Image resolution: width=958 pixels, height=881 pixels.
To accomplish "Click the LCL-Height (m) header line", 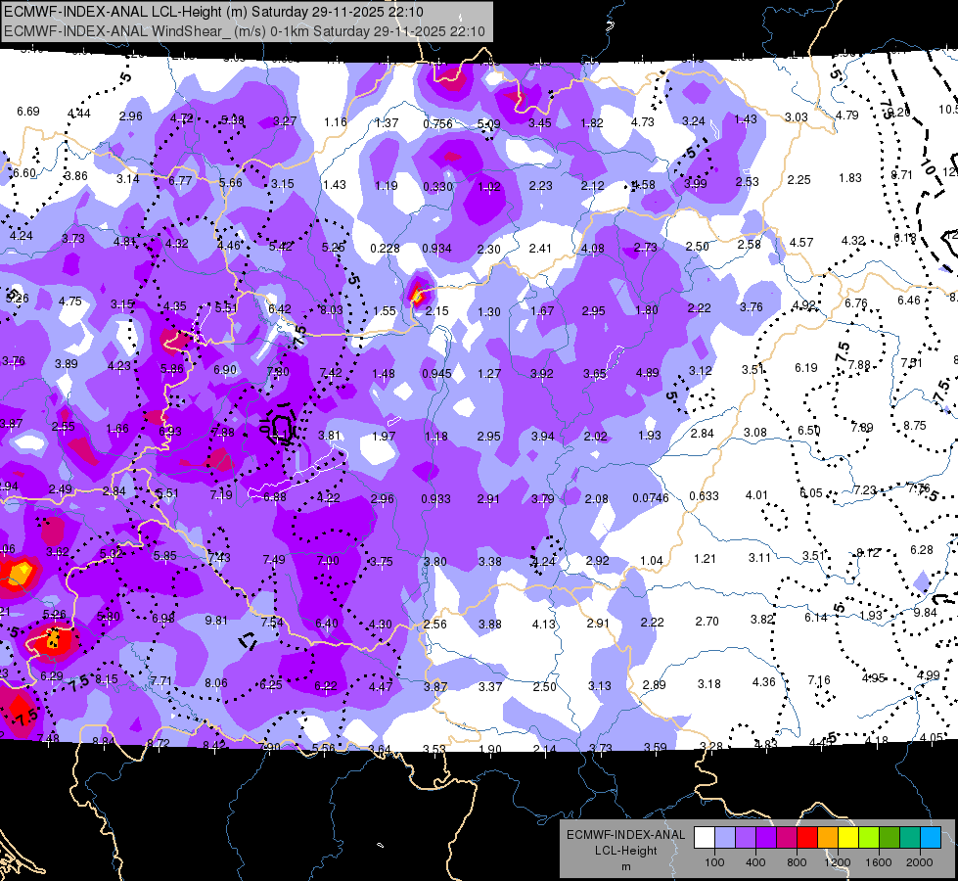I will [x=213, y=12].
